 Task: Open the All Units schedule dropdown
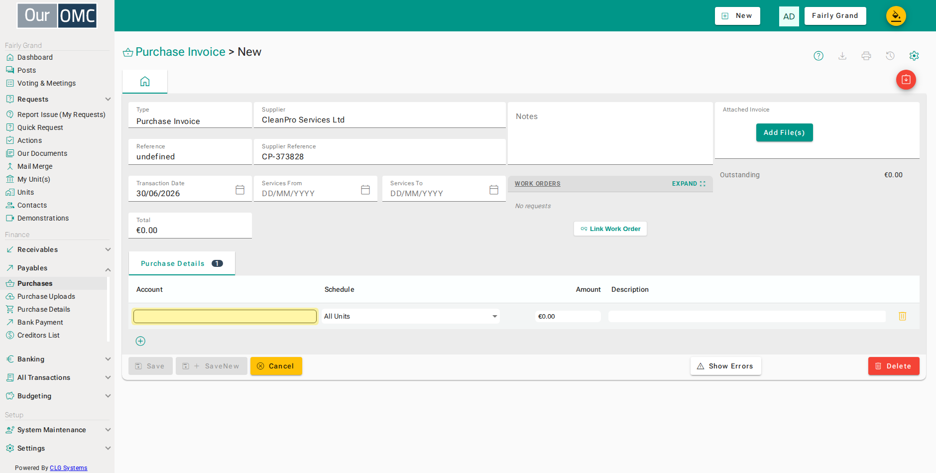[x=411, y=316]
